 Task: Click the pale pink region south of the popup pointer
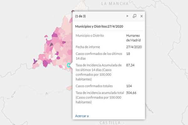(69, 88)
